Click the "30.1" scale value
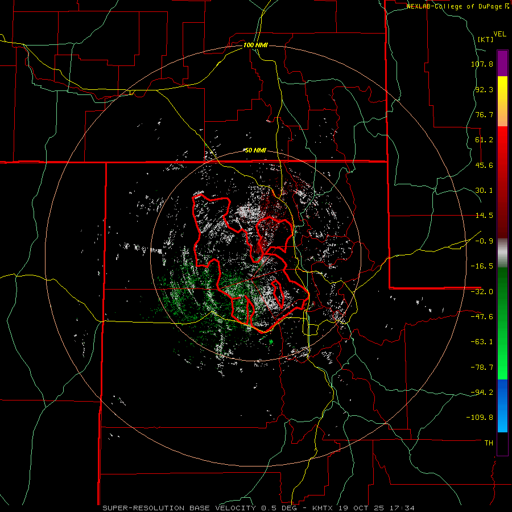 pos(484,191)
